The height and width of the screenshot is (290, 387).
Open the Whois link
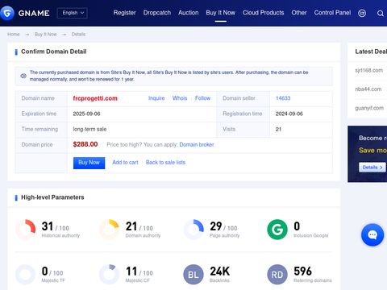pos(180,98)
